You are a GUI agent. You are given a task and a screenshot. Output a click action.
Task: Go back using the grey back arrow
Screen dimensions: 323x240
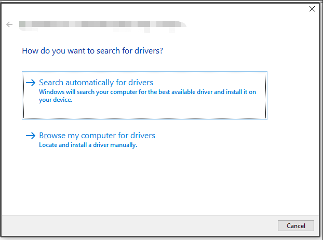(9, 24)
